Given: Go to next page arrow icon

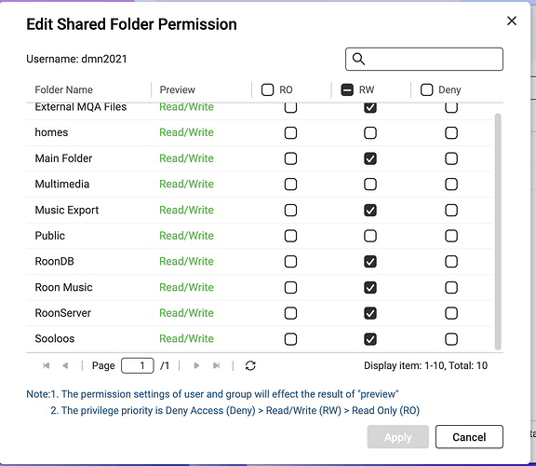Looking at the screenshot, I should pyautogui.click(x=196, y=365).
